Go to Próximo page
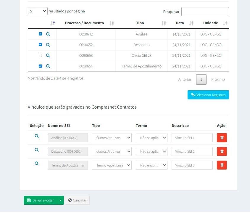The image size is (250, 213). point(218,79)
